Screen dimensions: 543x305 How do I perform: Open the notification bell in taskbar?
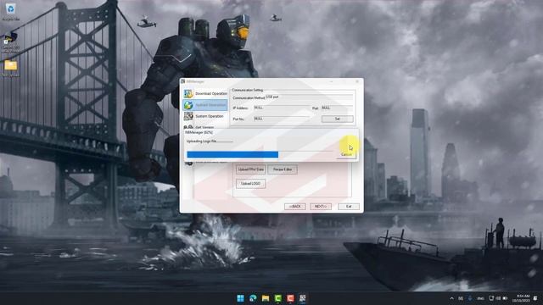535,298
